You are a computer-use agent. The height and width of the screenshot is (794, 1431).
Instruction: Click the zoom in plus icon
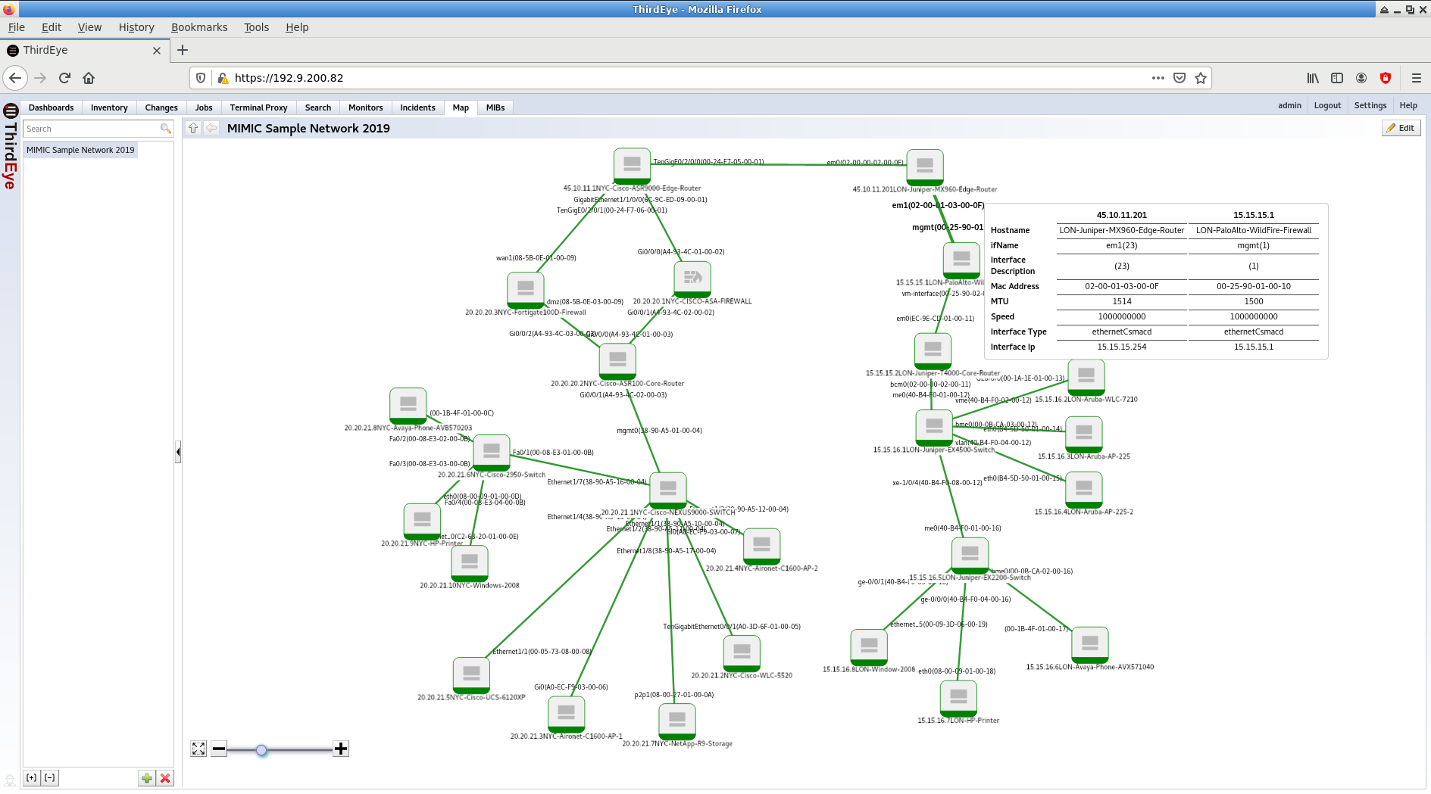point(341,749)
